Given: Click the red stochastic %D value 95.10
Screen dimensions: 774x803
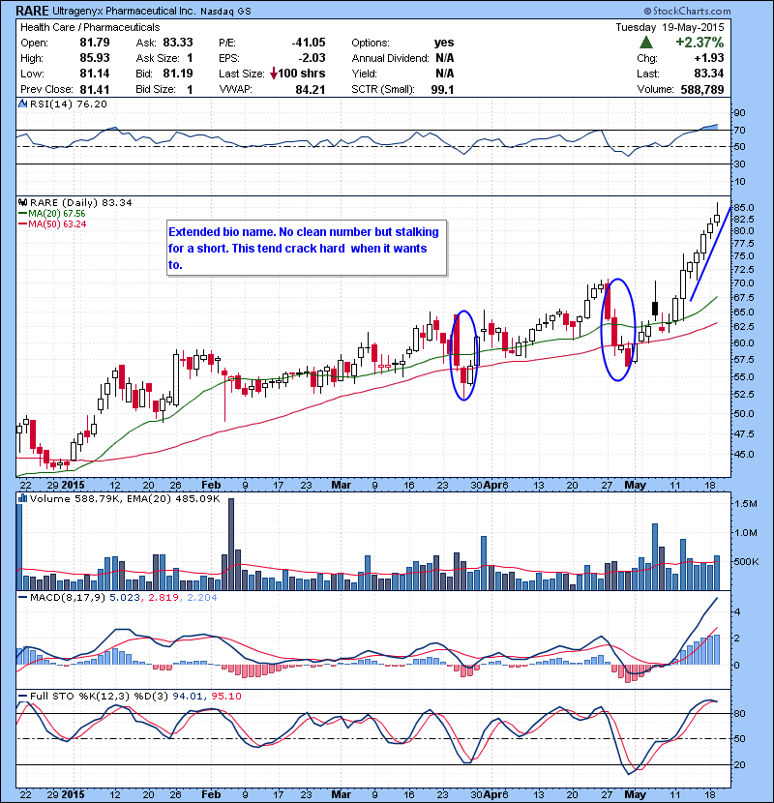Looking at the screenshot, I should click(x=225, y=696).
